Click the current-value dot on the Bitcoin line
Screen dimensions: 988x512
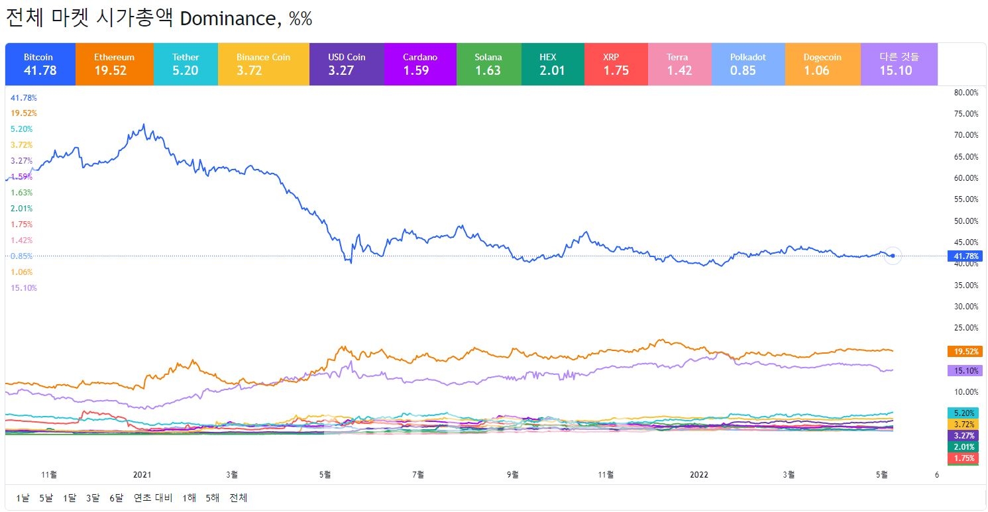click(893, 256)
